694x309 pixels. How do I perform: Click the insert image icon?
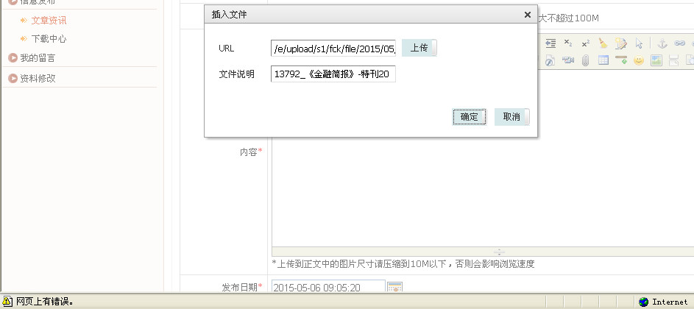pyautogui.click(x=656, y=60)
